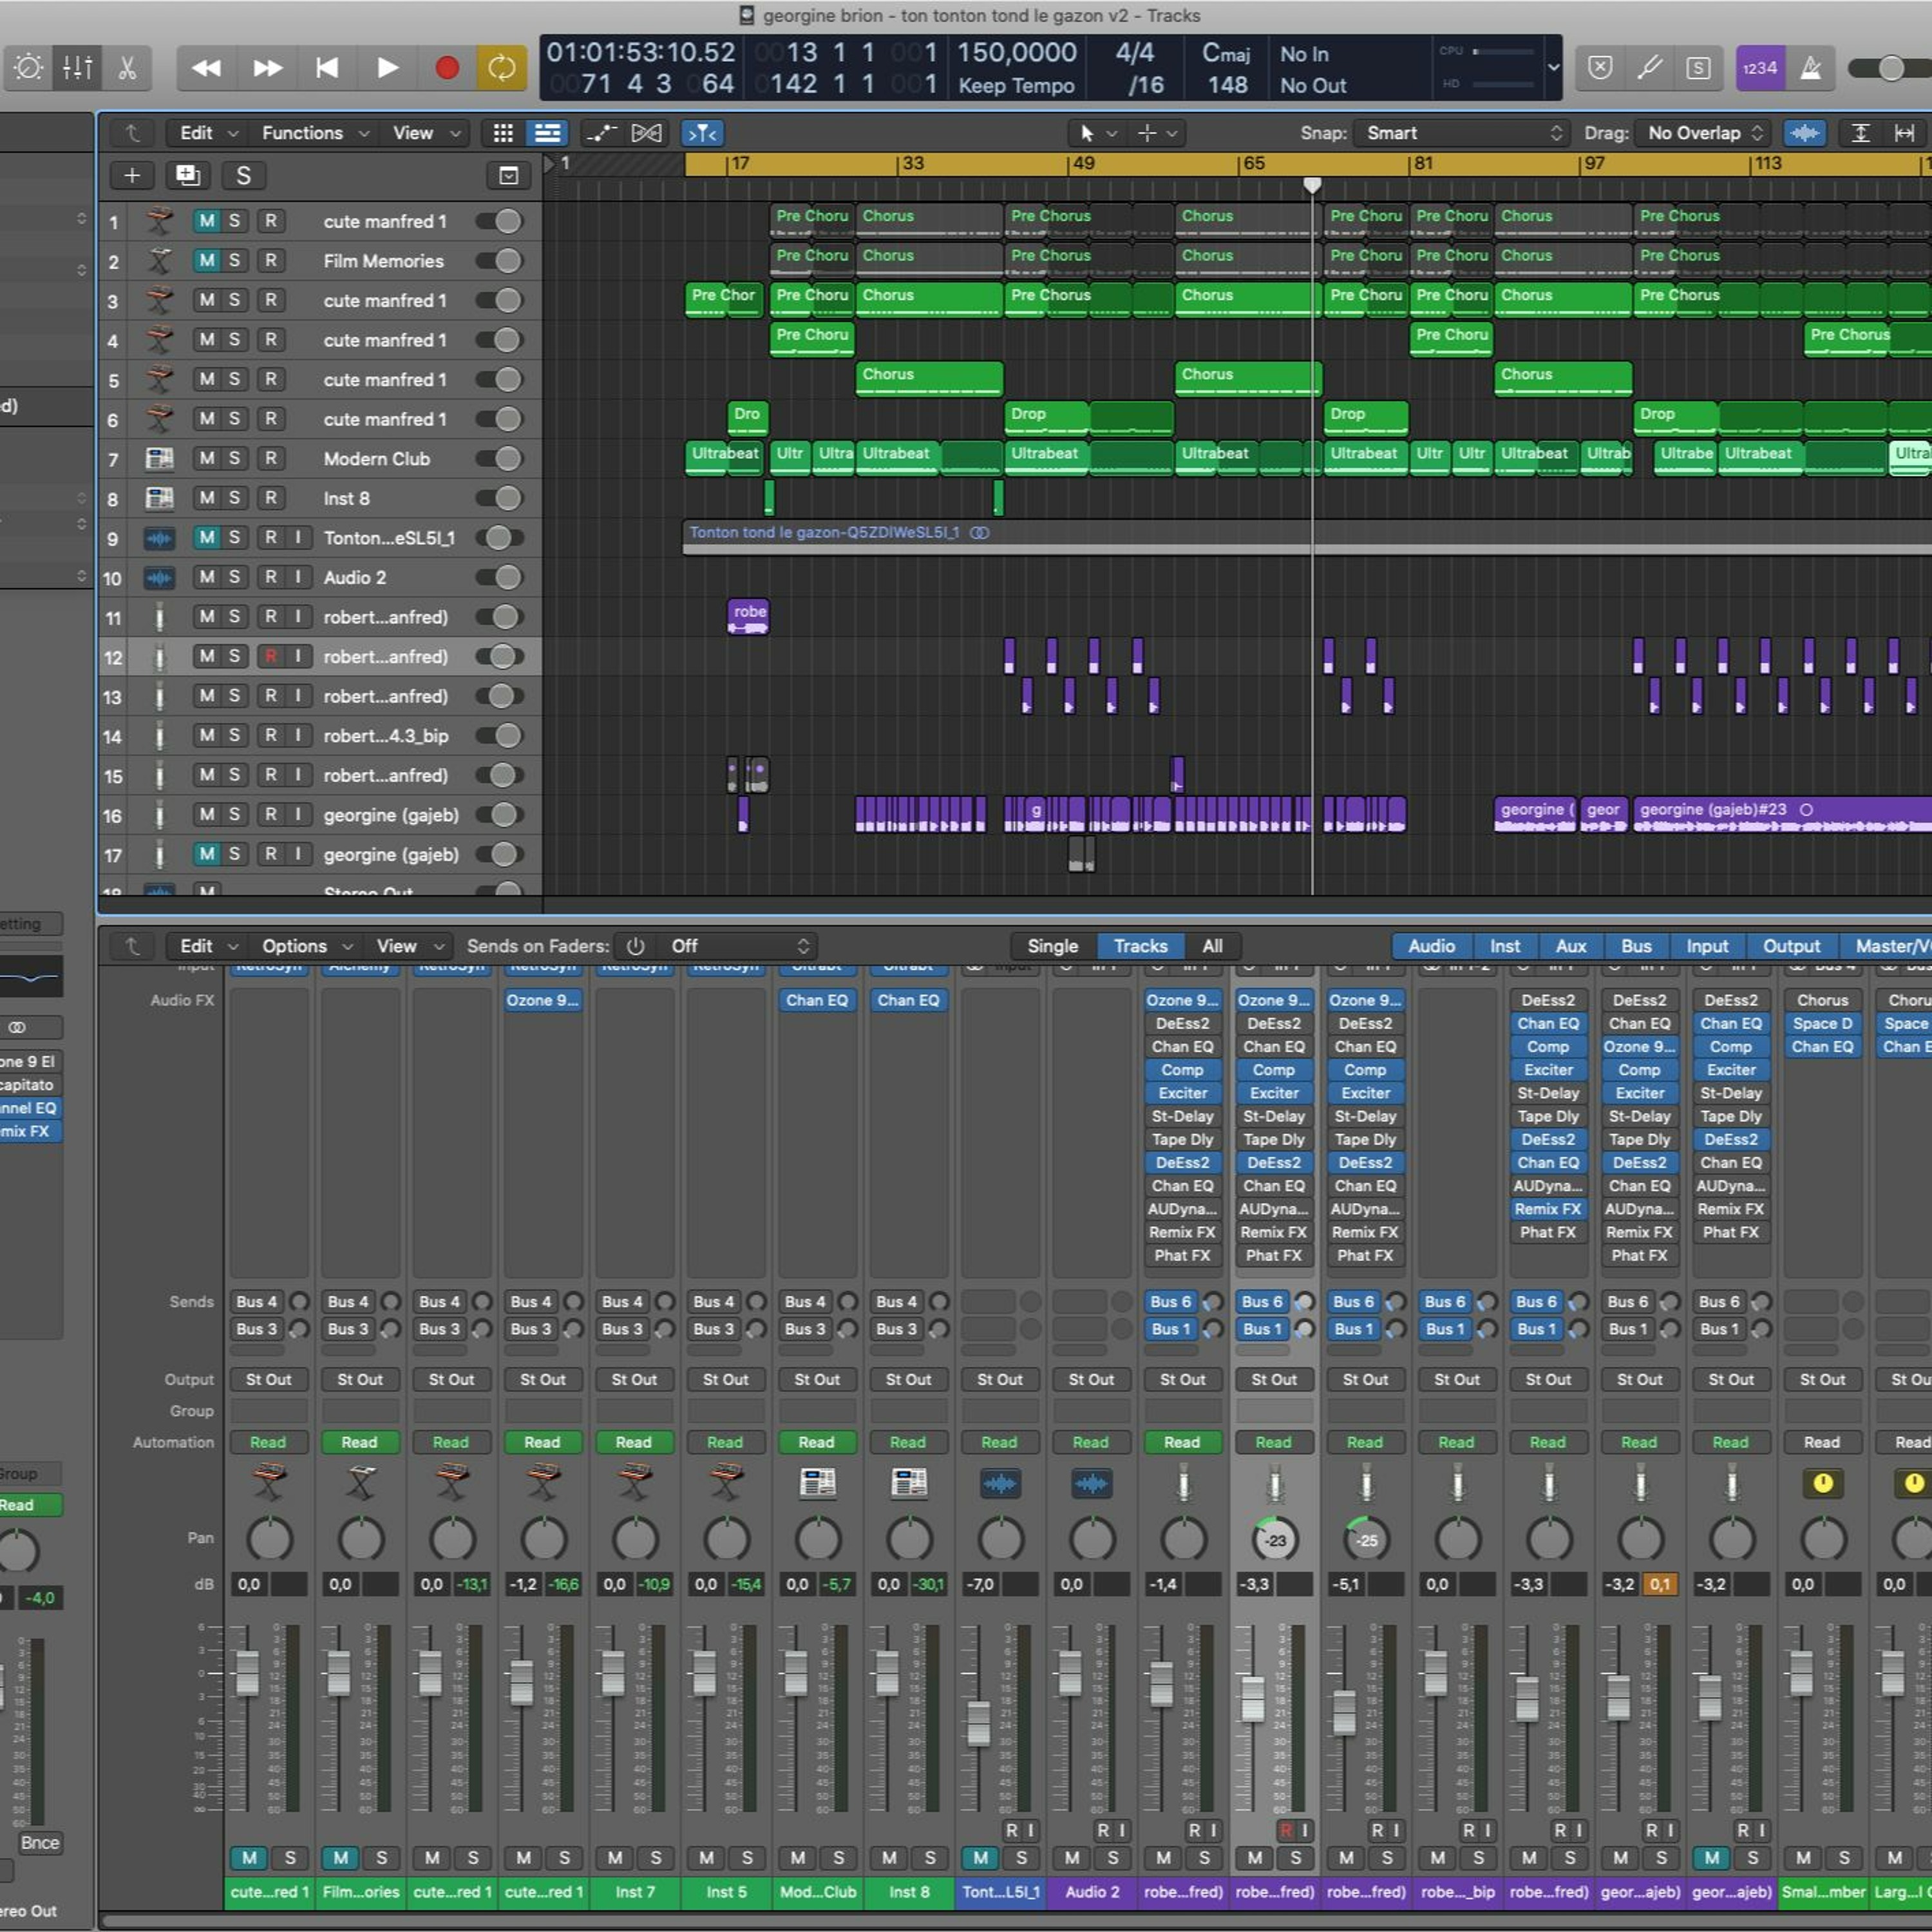Go to project beginning in the transport
This screenshot has height=1932, width=1932.
click(x=327, y=68)
